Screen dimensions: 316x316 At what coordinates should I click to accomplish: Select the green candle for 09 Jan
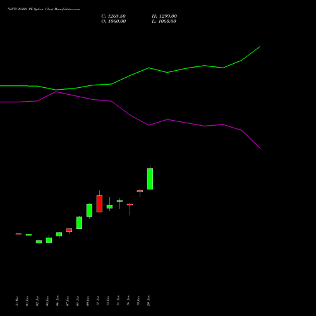(x=89, y=210)
